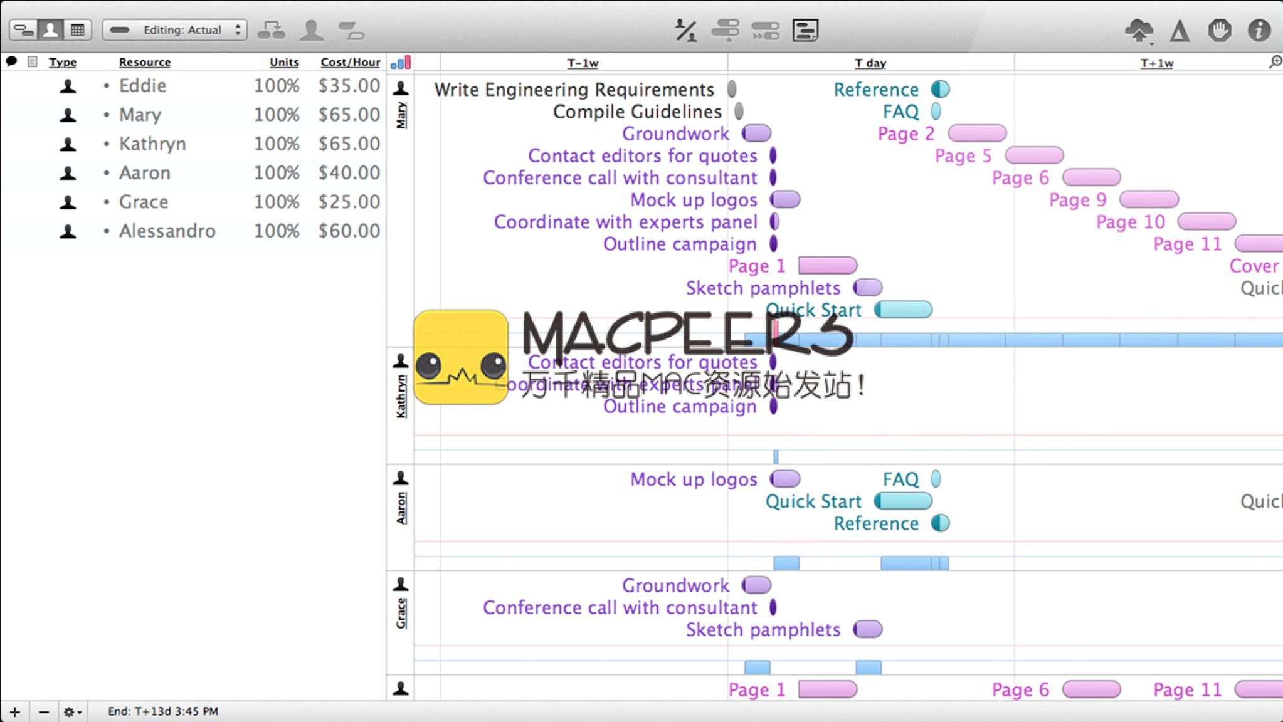Switch to the Calendar view

78,30
